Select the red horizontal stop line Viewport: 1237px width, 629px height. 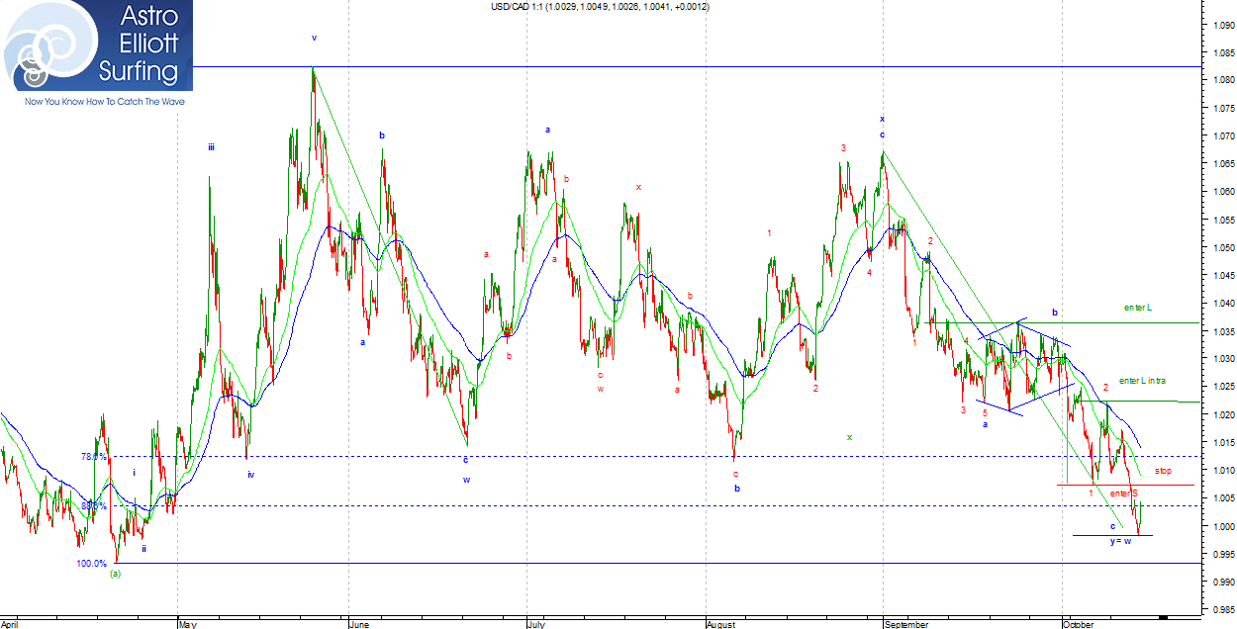[x=1125, y=485]
